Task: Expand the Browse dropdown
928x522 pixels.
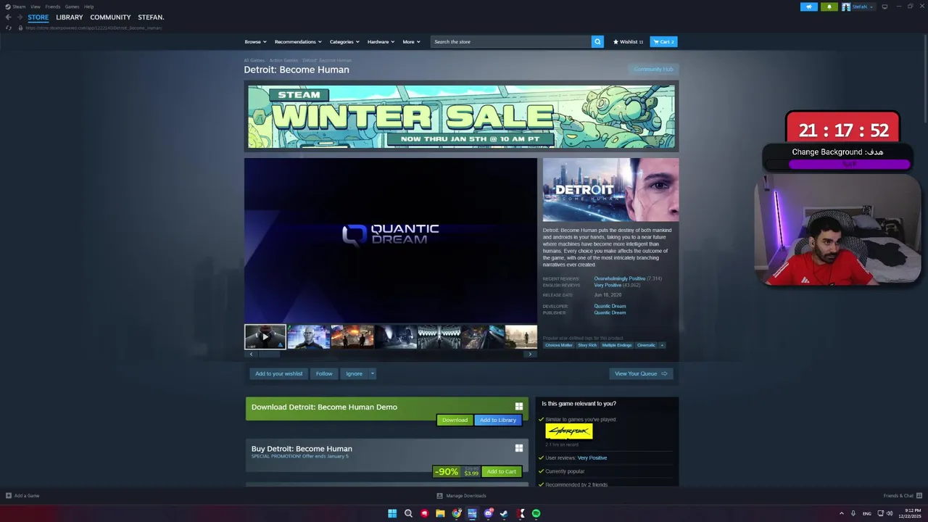Action: pyautogui.click(x=255, y=41)
